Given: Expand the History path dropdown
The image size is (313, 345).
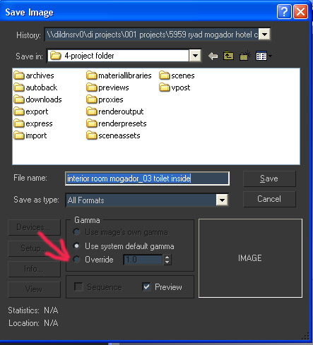Looking at the screenshot, I should [x=264, y=35].
